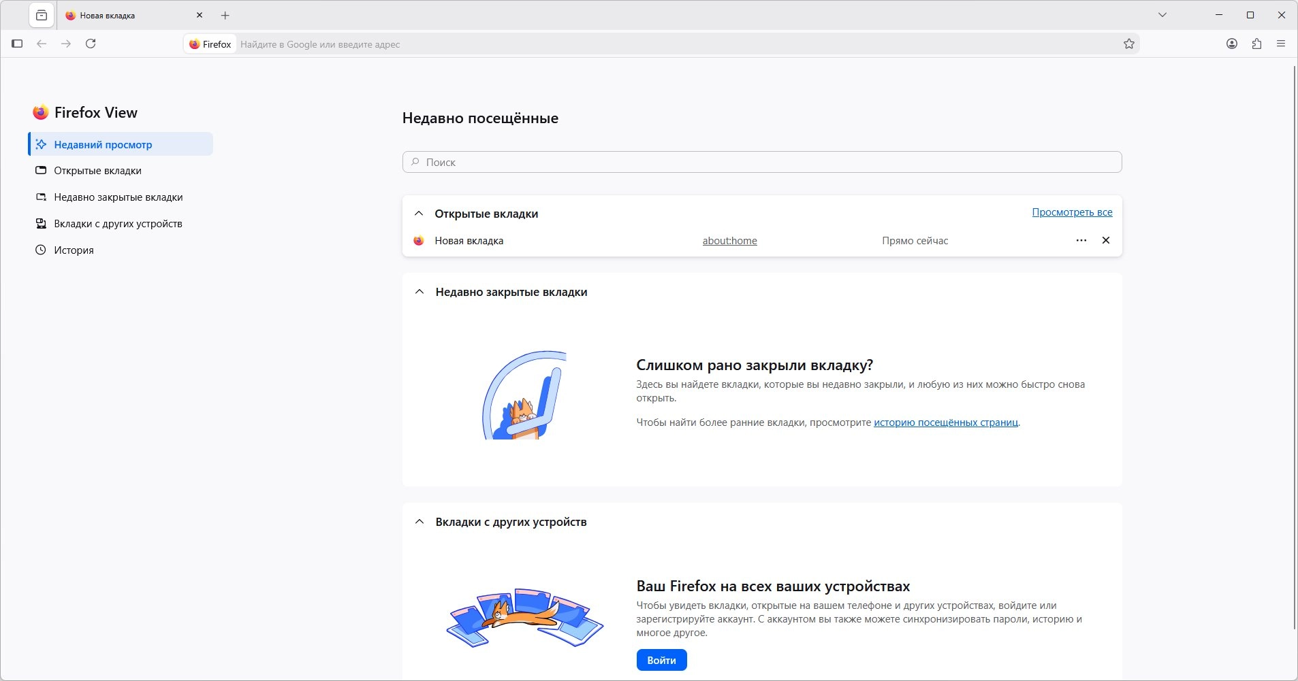Image resolution: width=1298 pixels, height=681 pixels.
Task: Go forward with the right arrow
Action: click(66, 44)
